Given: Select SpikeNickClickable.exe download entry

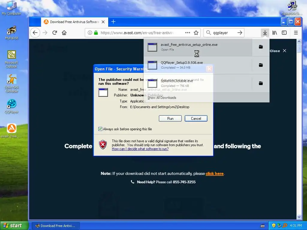Looking at the screenshot, I should pos(198,83).
